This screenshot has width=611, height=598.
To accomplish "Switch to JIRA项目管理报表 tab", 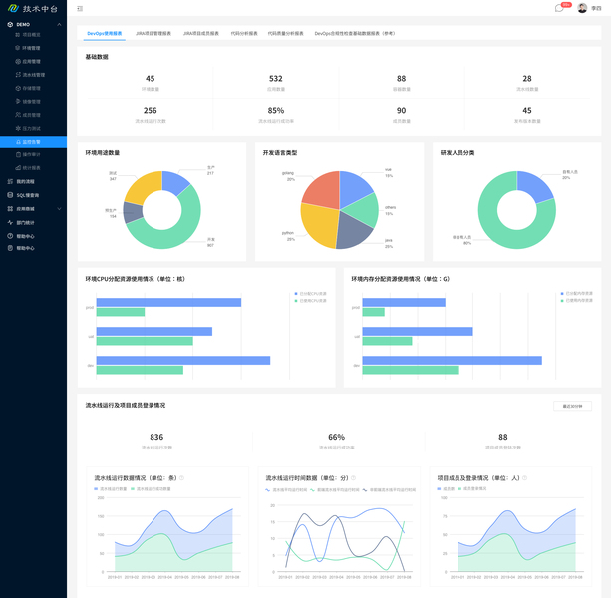I will click(x=153, y=34).
